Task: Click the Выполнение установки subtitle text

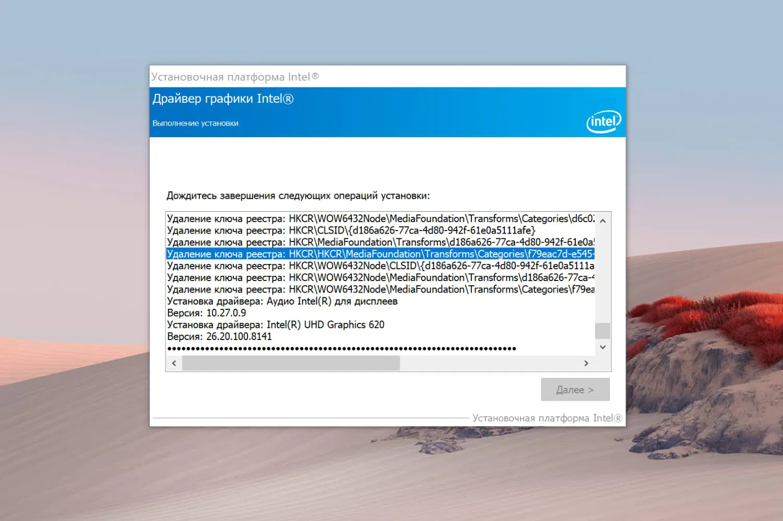Action: tap(195, 123)
